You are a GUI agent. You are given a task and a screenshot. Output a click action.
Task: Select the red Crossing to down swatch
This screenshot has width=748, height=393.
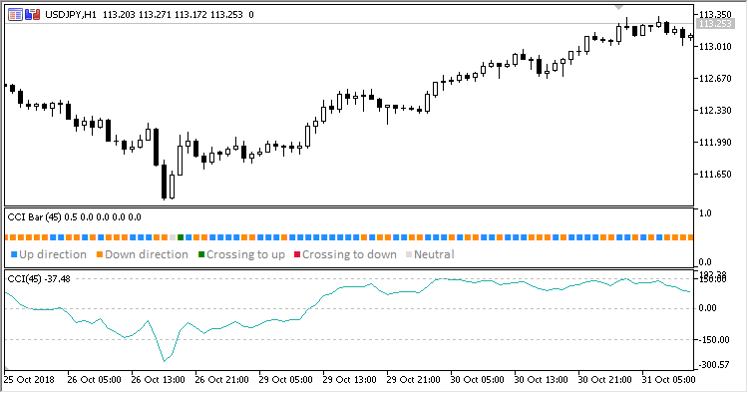point(297,254)
